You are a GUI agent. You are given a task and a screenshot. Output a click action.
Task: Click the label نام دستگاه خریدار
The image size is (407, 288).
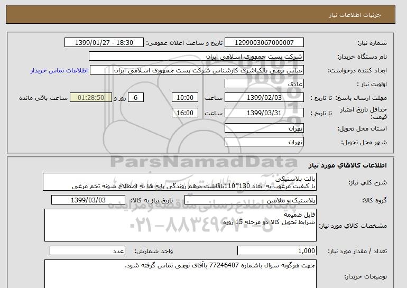[x=362, y=57]
